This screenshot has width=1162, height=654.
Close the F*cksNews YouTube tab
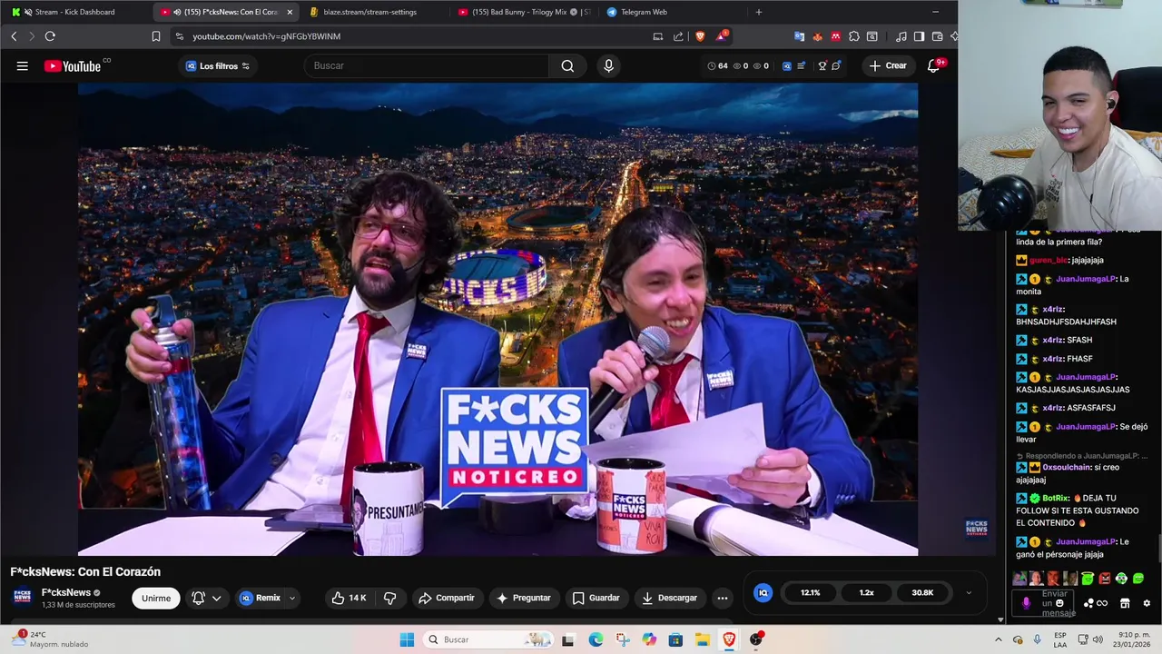click(290, 12)
